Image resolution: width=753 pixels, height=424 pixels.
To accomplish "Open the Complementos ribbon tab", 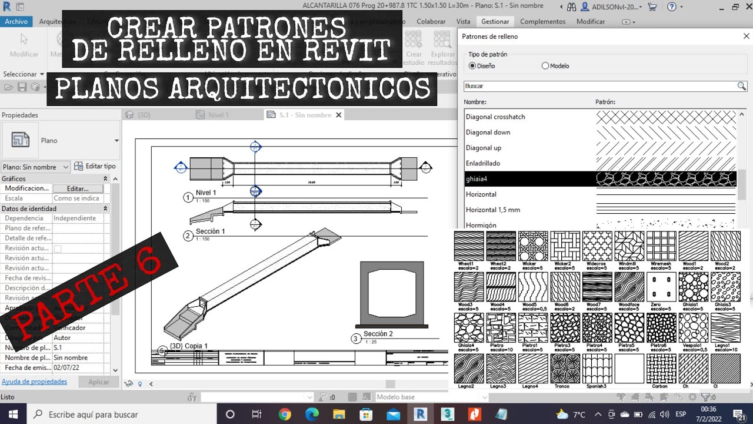I will 543,21.
